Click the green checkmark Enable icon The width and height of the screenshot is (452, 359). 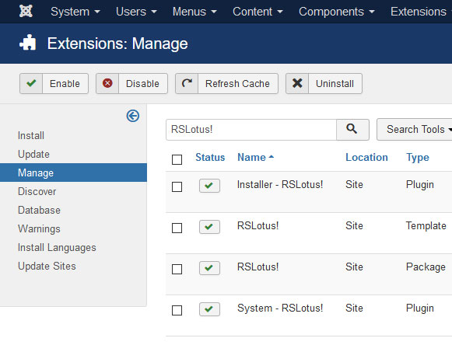coord(31,83)
